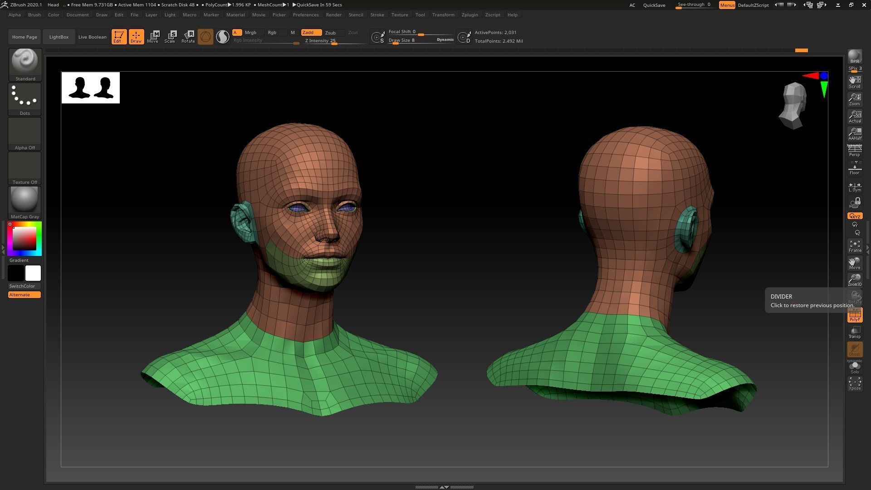The width and height of the screenshot is (871, 490).
Task: Click the two-heads reference thumbnail
Action: click(x=91, y=88)
